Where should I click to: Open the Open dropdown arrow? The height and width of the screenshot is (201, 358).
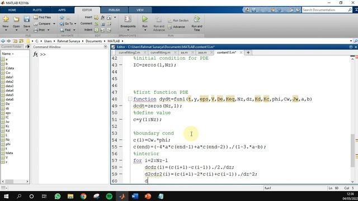coord(16,30)
